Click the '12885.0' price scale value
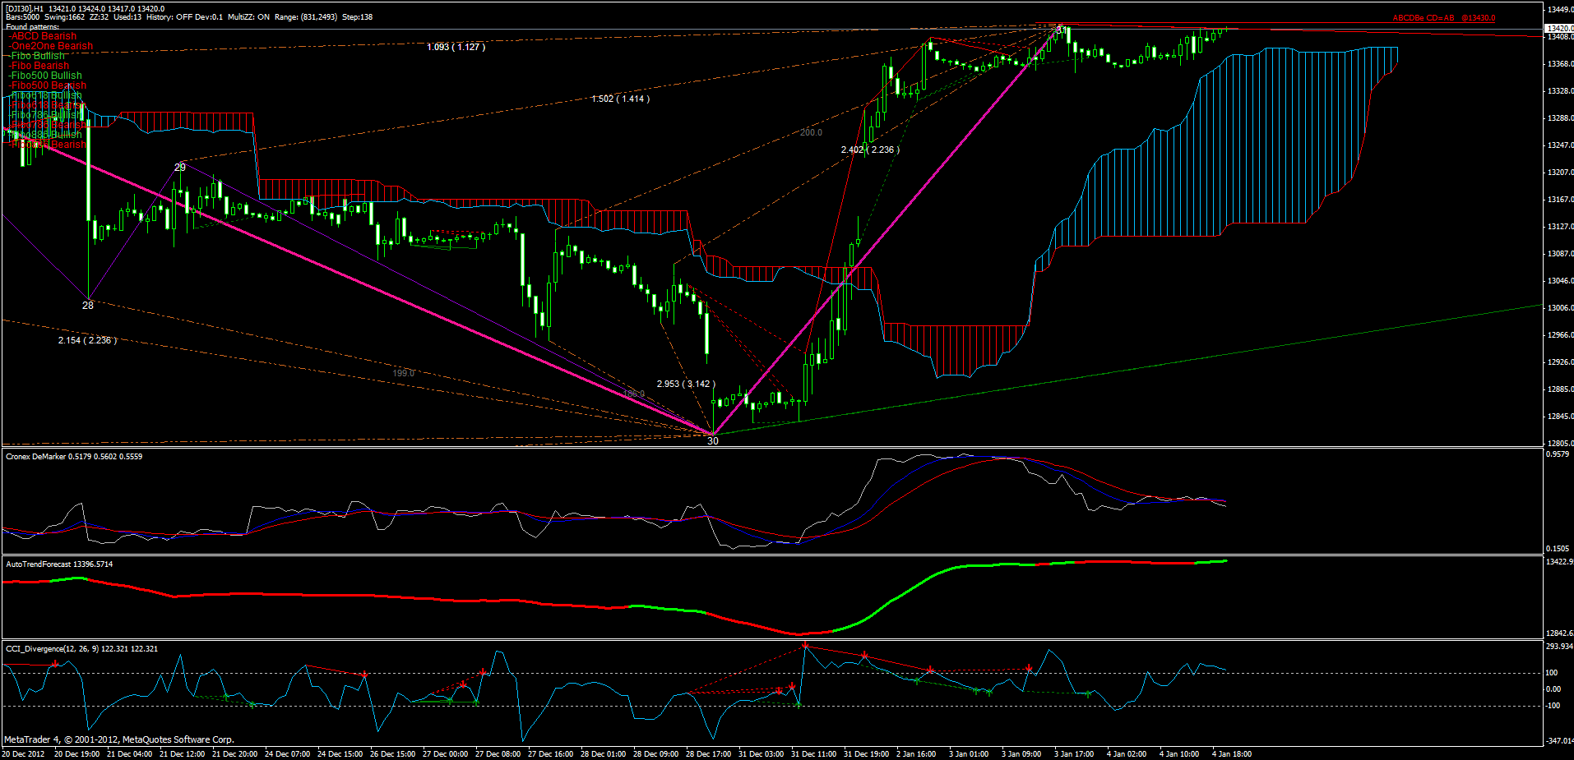The width and height of the screenshot is (1574, 760). tap(1560, 389)
